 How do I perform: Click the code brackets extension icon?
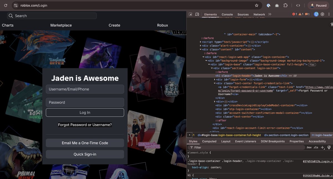pyautogui.click(x=298, y=5)
